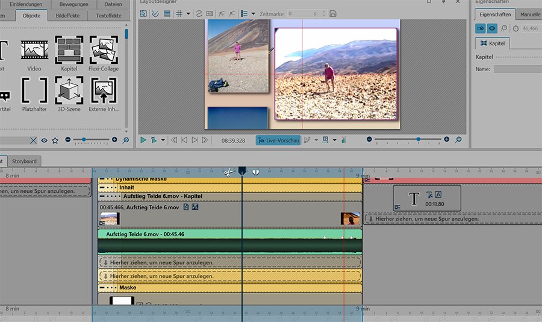Toggle the eye filter below the toolbox

pyautogui.click(x=44, y=140)
